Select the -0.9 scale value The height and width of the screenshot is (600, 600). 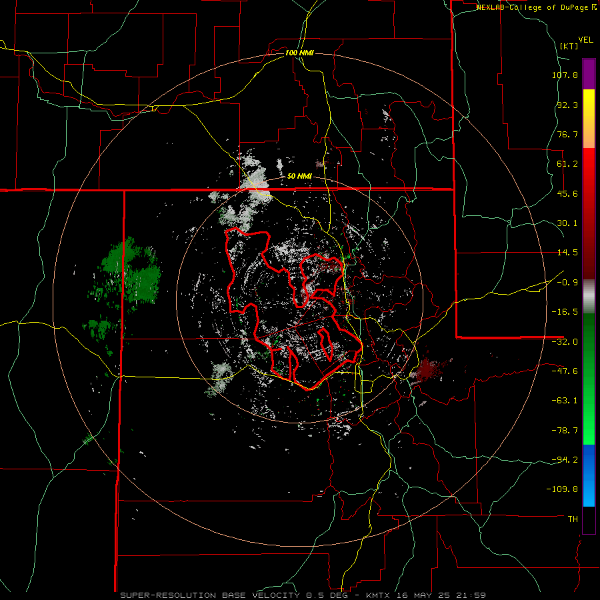[567, 283]
